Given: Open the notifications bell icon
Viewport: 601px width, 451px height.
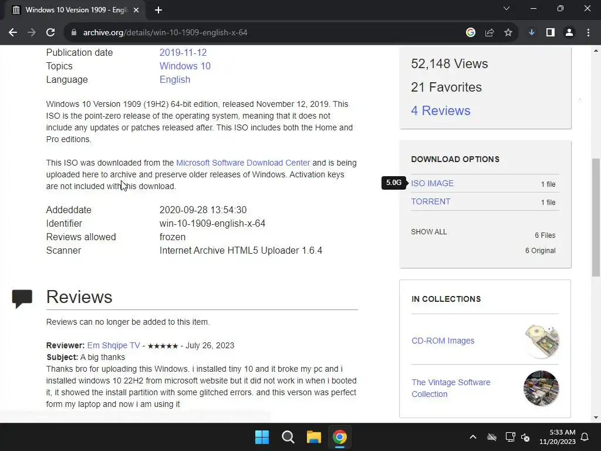Looking at the screenshot, I should [x=585, y=437].
